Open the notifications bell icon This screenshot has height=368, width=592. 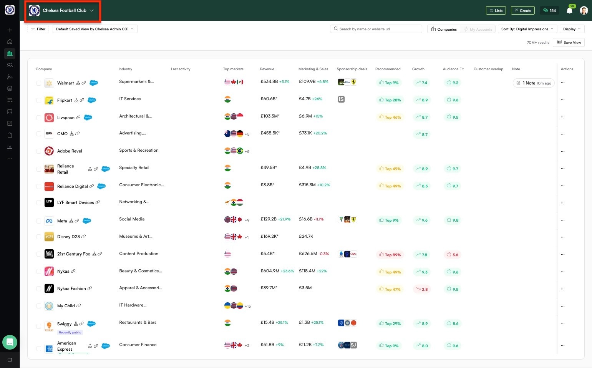pos(570,11)
